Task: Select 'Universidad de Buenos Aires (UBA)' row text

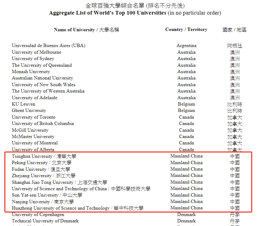Action: coord(49,46)
